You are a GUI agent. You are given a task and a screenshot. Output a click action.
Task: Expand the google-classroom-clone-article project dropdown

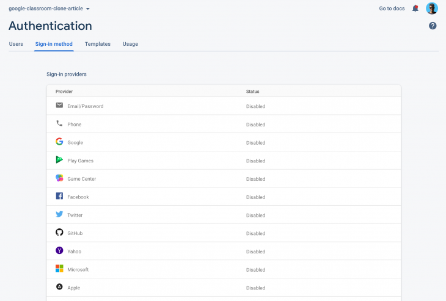(49, 9)
